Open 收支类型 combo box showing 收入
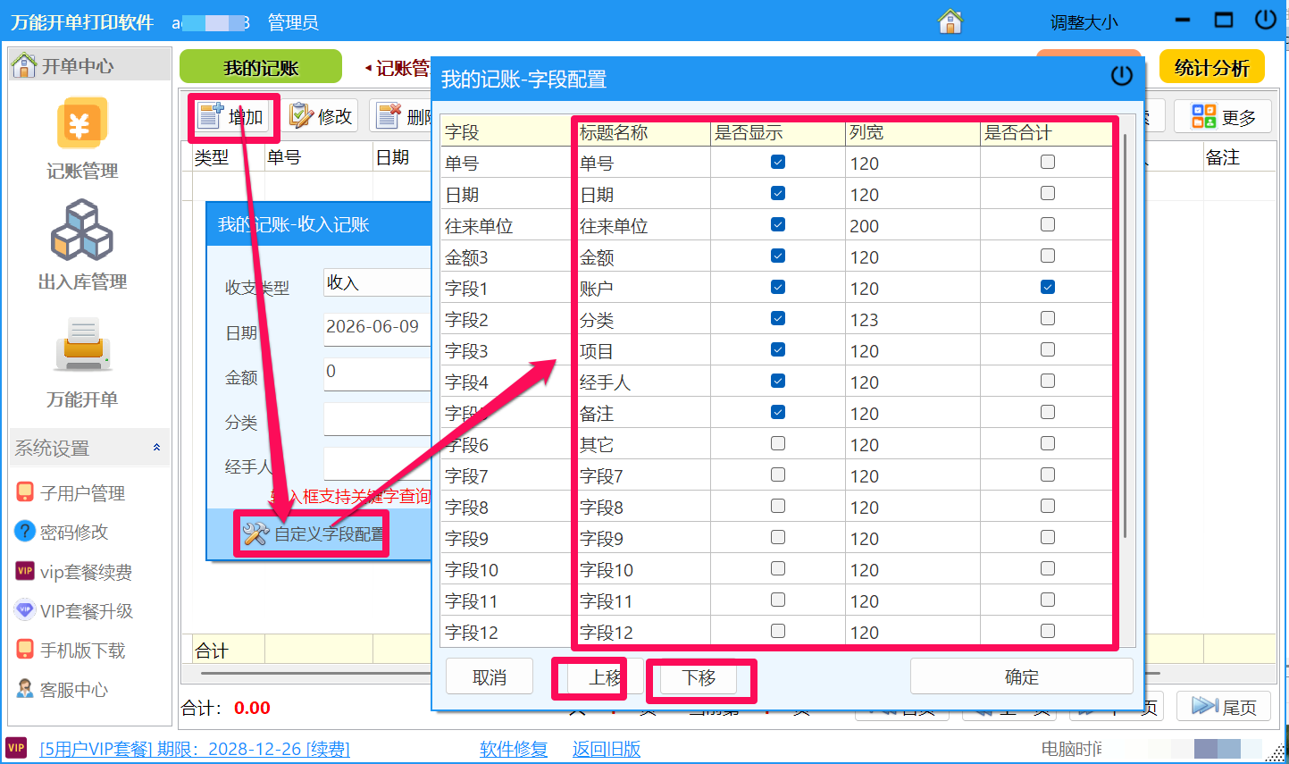This screenshot has width=1289, height=764. pyautogui.click(x=378, y=282)
